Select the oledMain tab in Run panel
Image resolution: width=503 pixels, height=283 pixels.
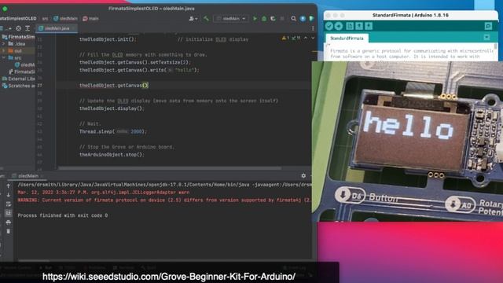pos(28,176)
